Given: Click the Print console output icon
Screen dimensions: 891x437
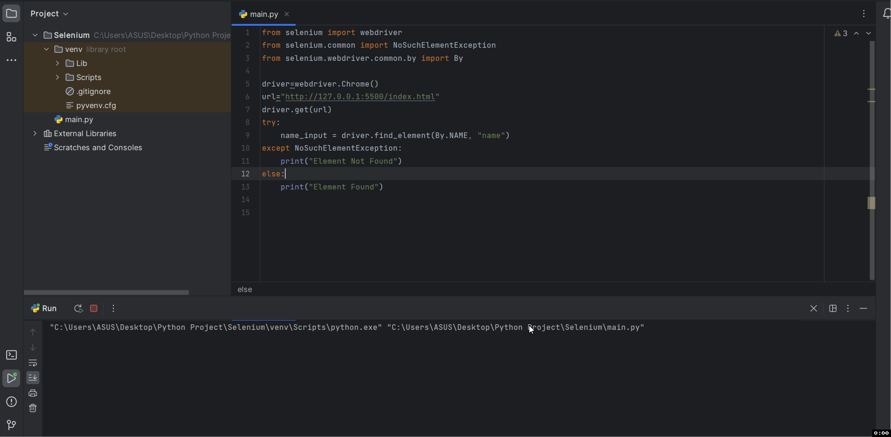Looking at the screenshot, I should pyautogui.click(x=33, y=393).
